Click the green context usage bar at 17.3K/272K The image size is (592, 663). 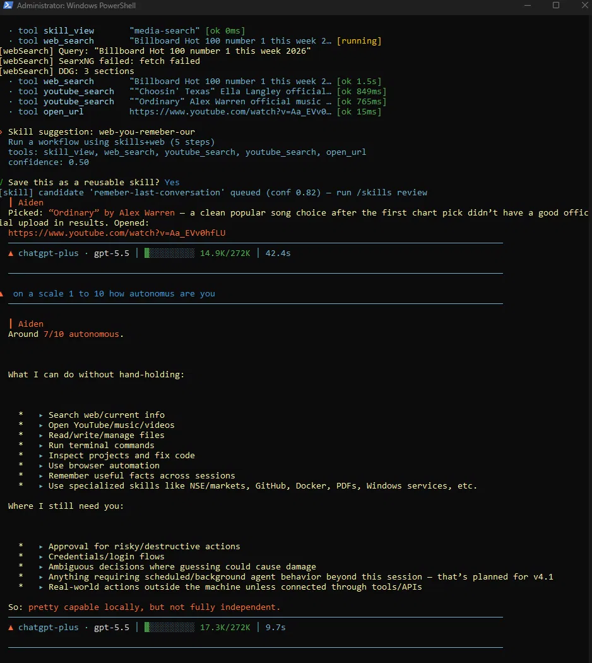pos(169,628)
